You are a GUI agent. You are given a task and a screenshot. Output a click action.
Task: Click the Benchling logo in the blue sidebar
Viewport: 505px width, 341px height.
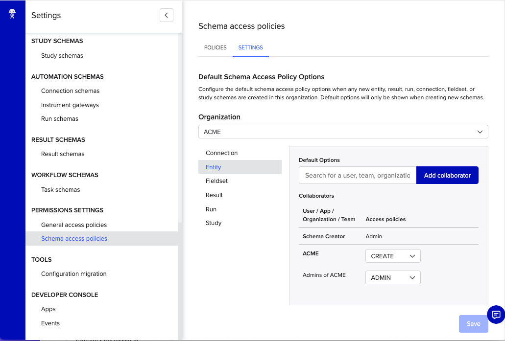click(x=12, y=13)
